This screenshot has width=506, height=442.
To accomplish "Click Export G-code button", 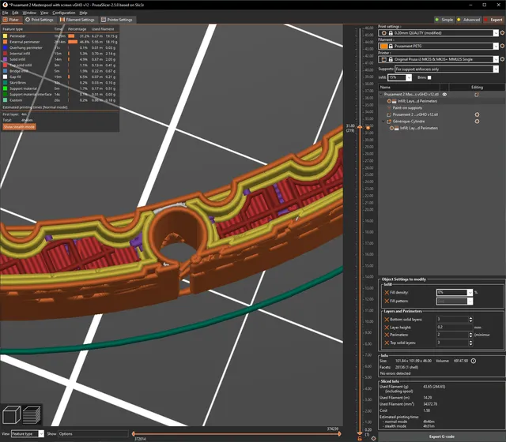I will pos(442,436).
